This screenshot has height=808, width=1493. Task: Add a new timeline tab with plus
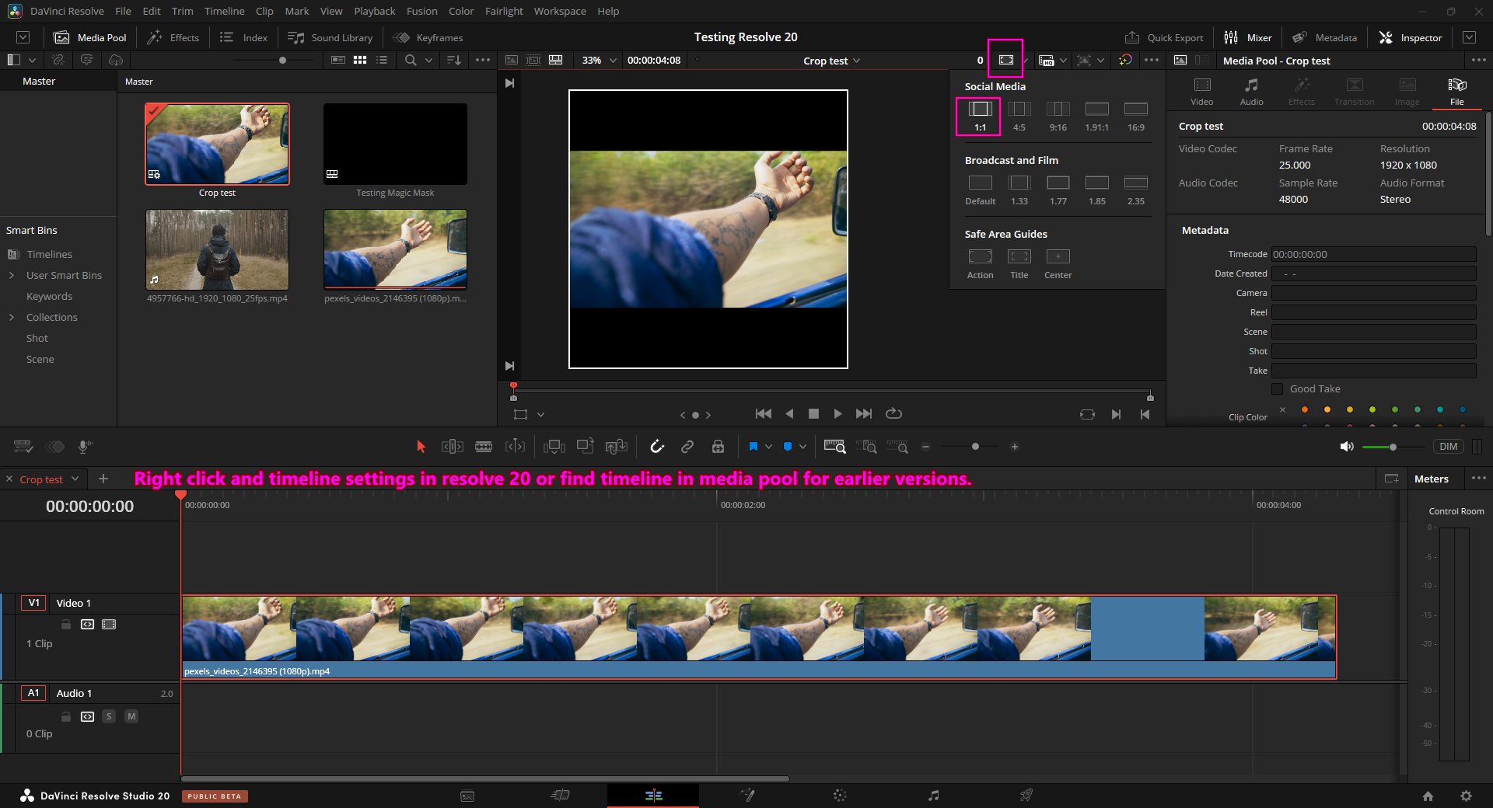coord(103,479)
